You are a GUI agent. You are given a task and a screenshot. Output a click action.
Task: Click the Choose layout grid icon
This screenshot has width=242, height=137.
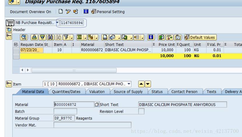click(x=137, y=37)
